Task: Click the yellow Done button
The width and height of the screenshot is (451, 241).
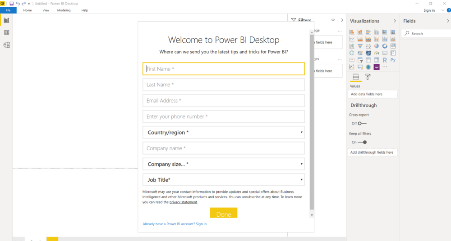Action: 224,213
